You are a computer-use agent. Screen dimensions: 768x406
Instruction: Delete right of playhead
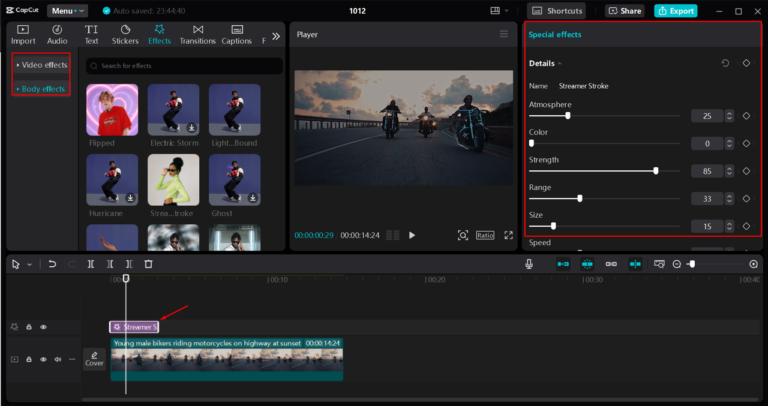pyautogui.click(x=129, y=264)
